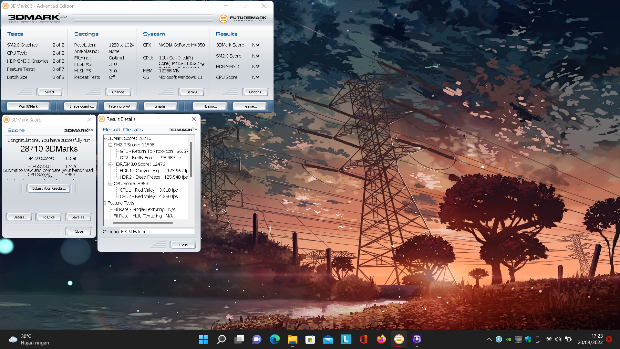Collapse the SM2.0 Score: 11698 node
This screenshot has width=620, height=349.
110,145
